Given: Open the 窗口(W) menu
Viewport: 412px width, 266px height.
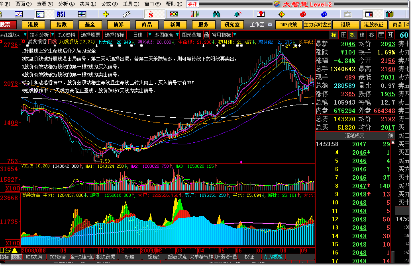Looking at the screenshot, I should [153, 4].
